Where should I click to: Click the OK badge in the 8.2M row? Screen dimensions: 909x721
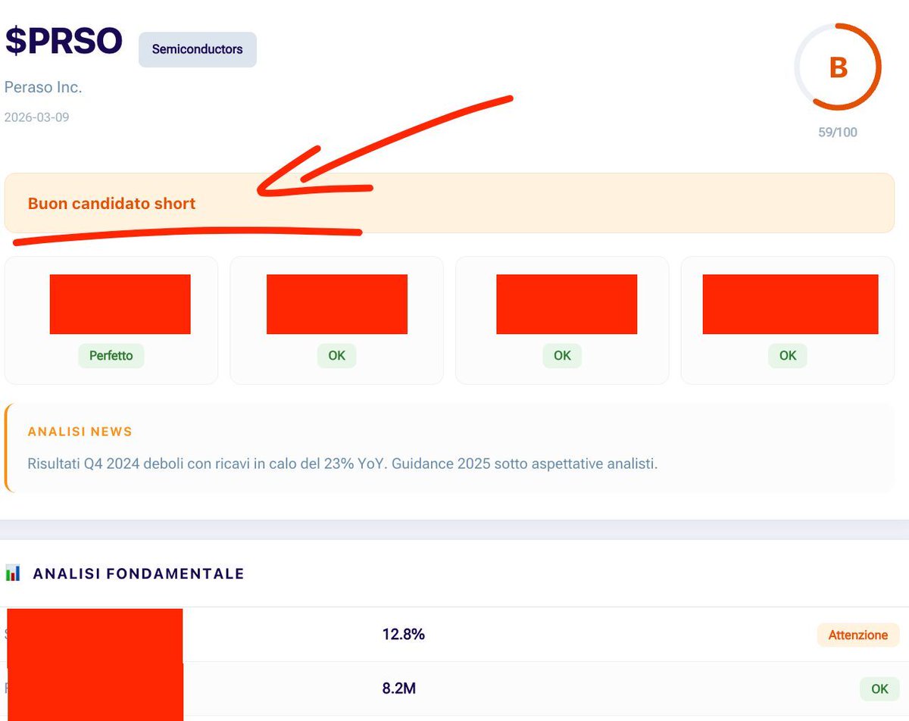879,689
